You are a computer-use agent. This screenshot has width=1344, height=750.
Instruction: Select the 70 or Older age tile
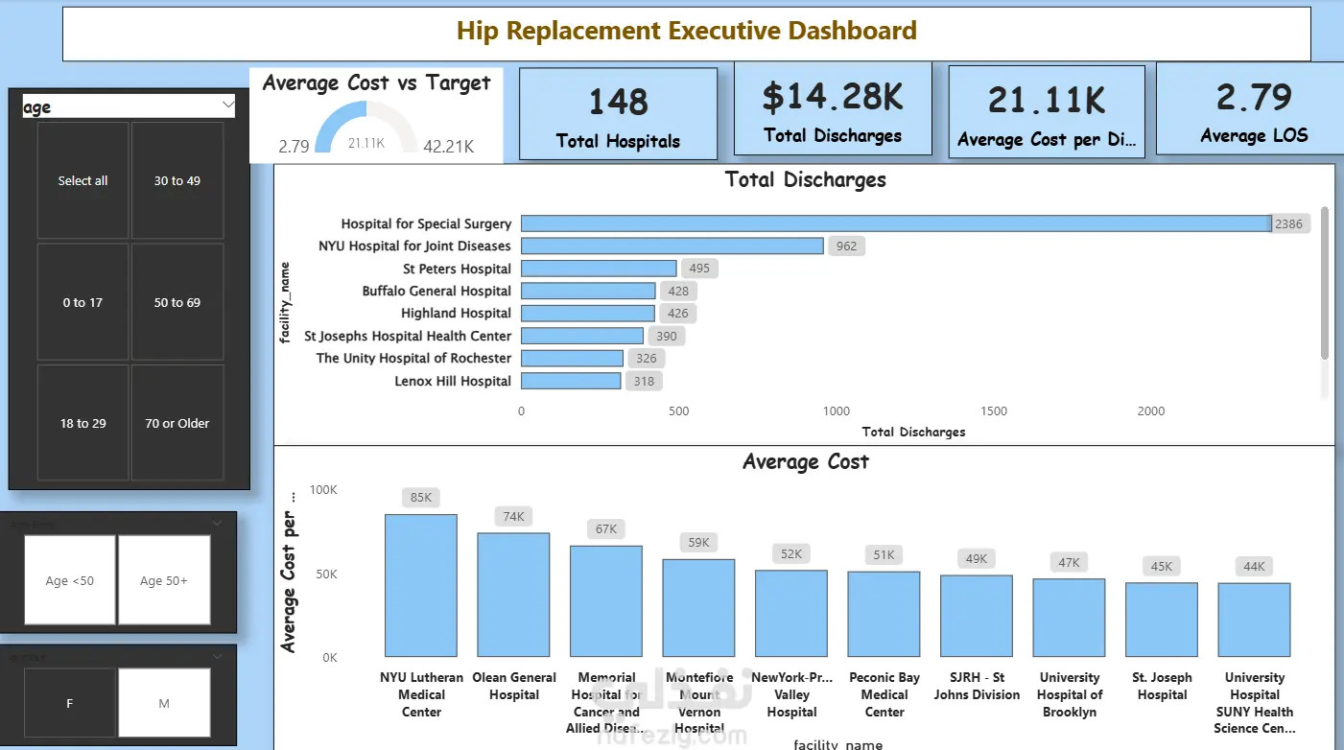tap(177, 423)
